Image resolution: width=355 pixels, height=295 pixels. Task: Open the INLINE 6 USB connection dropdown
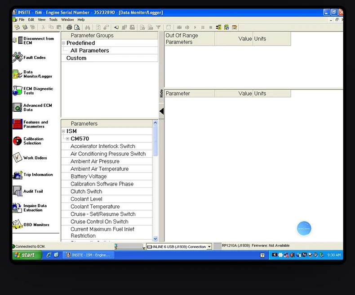[209, 246]
